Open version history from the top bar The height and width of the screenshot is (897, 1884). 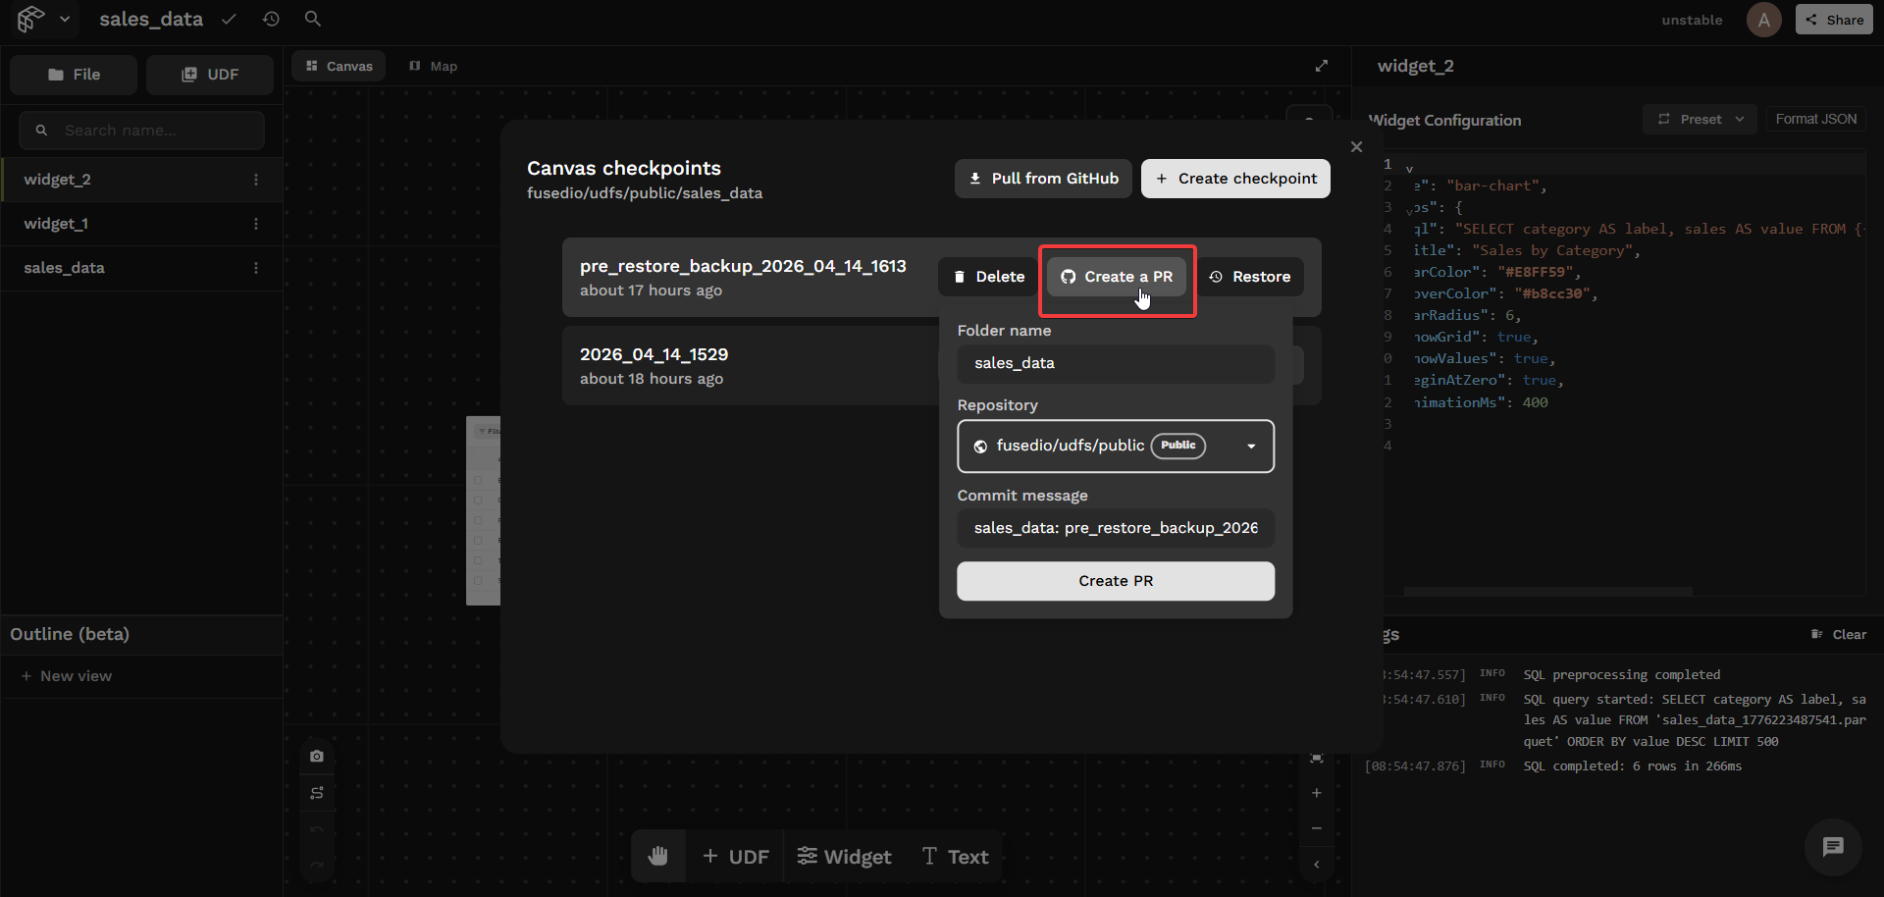pyautogui.click(x=271, y=19)
